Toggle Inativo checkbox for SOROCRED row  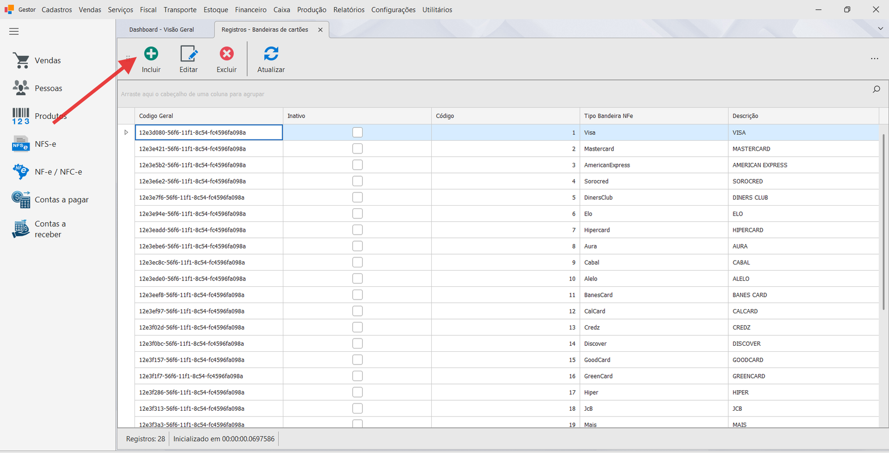click(357, 181)
